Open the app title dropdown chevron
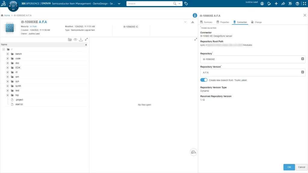The height and width of the screenshot is (173, 308). [119, 4]
